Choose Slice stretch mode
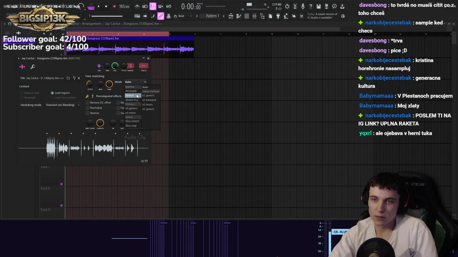The height and width of the screenshot is (257, 458). click(132, 121)
